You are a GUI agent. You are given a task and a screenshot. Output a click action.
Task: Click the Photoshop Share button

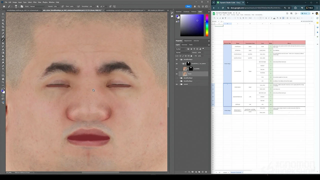(188, 6)
